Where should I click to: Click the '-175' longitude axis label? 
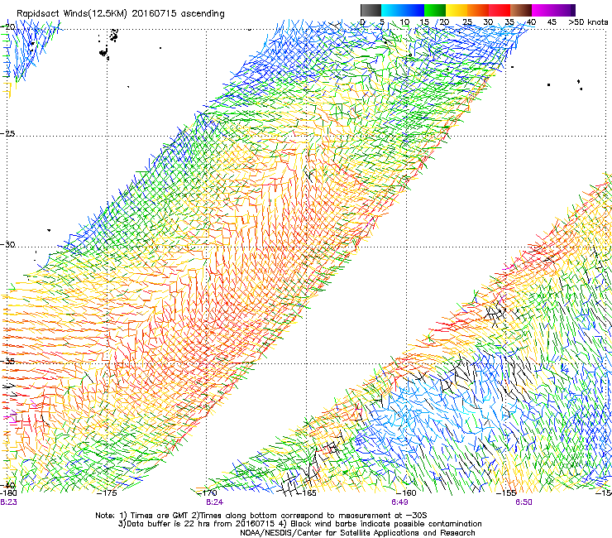107,493
